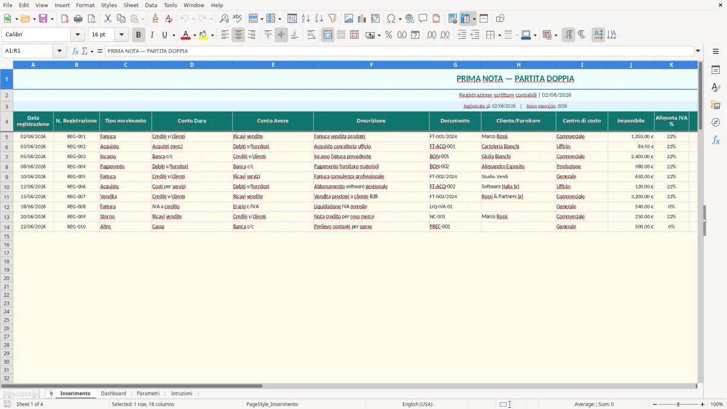Open the font size dropdown
This screenshot has height=409, width=727.
pos(121,35)
